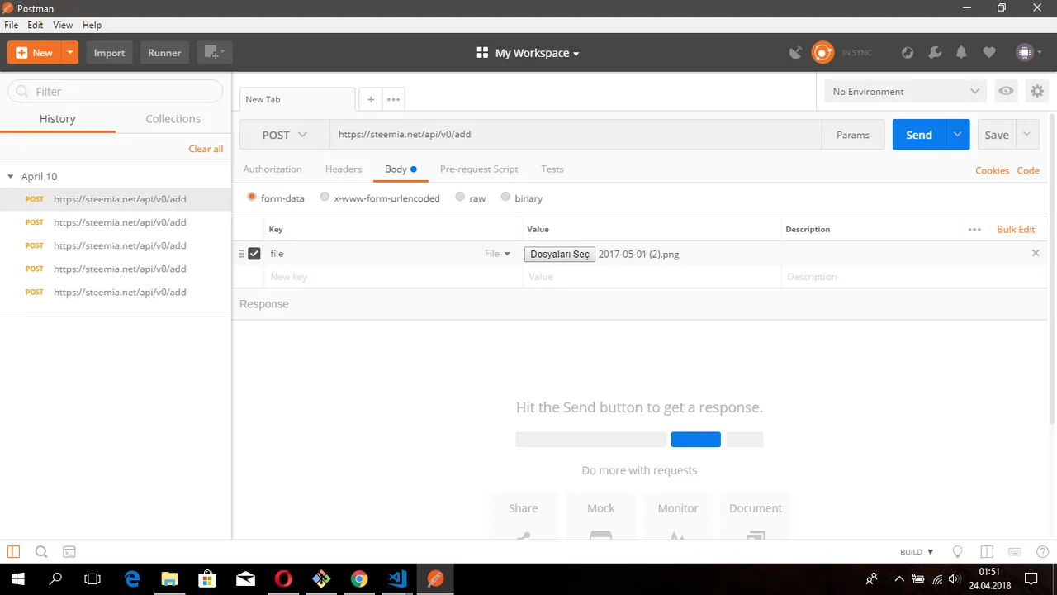Screen dimensions: 1057x595
Task: Switch to the Tests request tab
Action: (552, 169)
